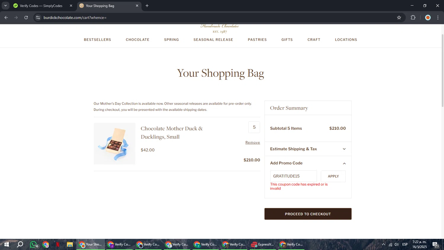444x250 pixels.
Task: Open the network Wi-Fi tray icon
Action: 390,244
